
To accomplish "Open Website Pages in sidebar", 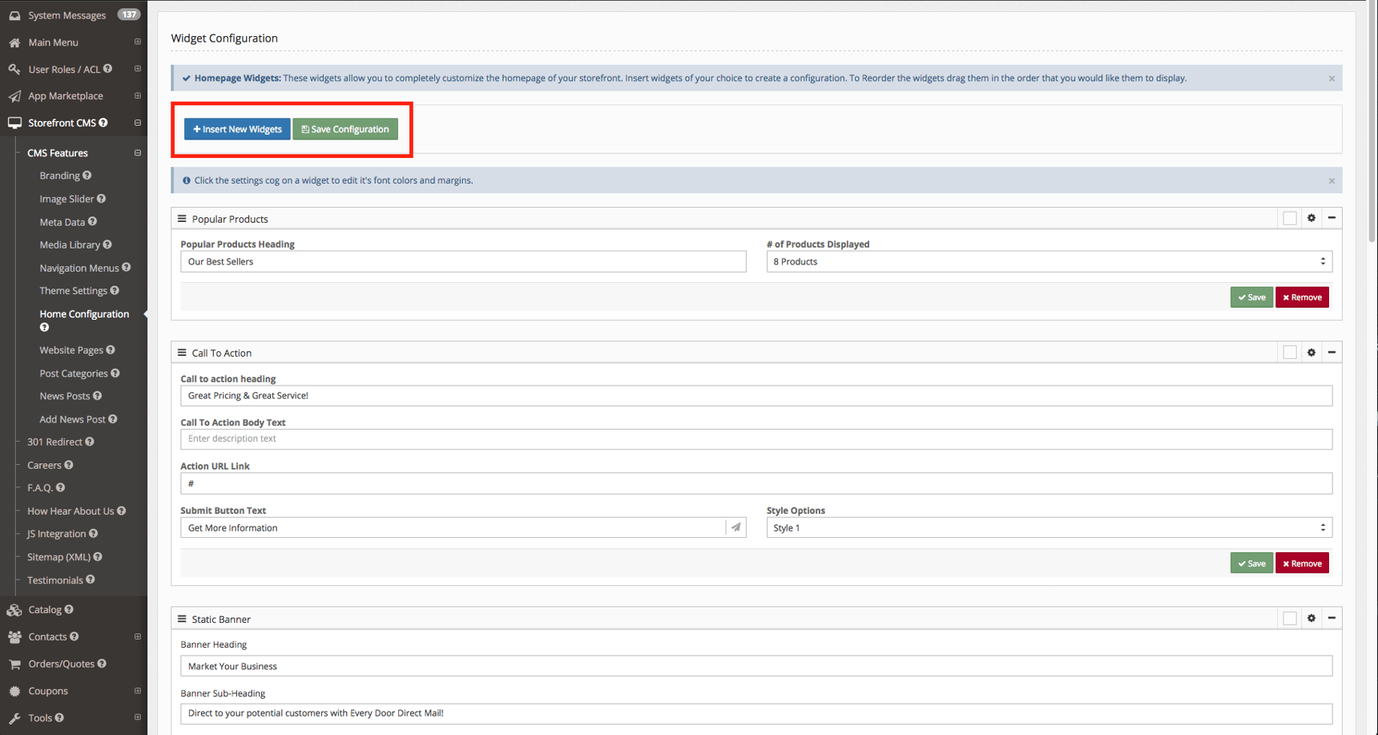I will [71, 350].
